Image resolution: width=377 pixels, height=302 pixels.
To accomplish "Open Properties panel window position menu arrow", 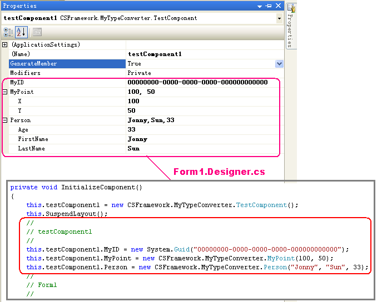I will [260, 6].
